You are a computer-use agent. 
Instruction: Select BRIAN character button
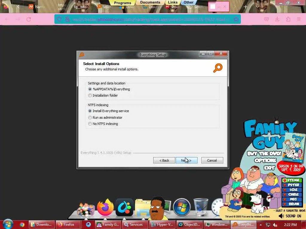click(x=292, y=204)
